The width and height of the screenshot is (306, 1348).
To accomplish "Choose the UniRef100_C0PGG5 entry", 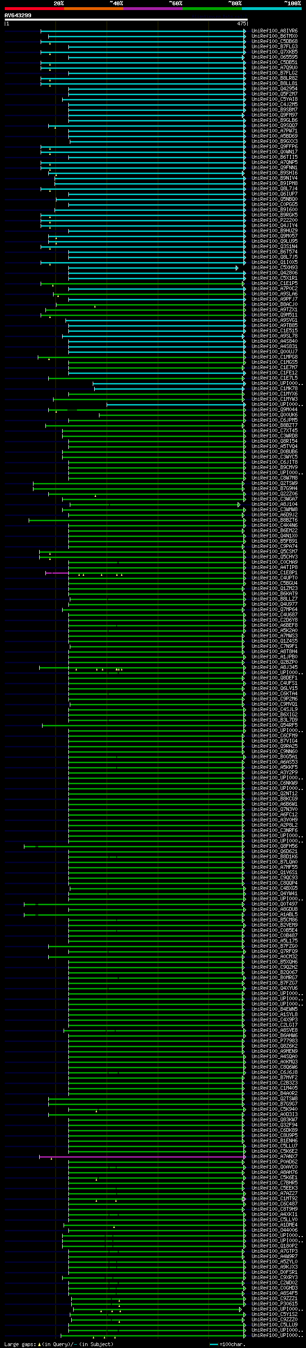I will pyautogui.click(x=274, y=204).
